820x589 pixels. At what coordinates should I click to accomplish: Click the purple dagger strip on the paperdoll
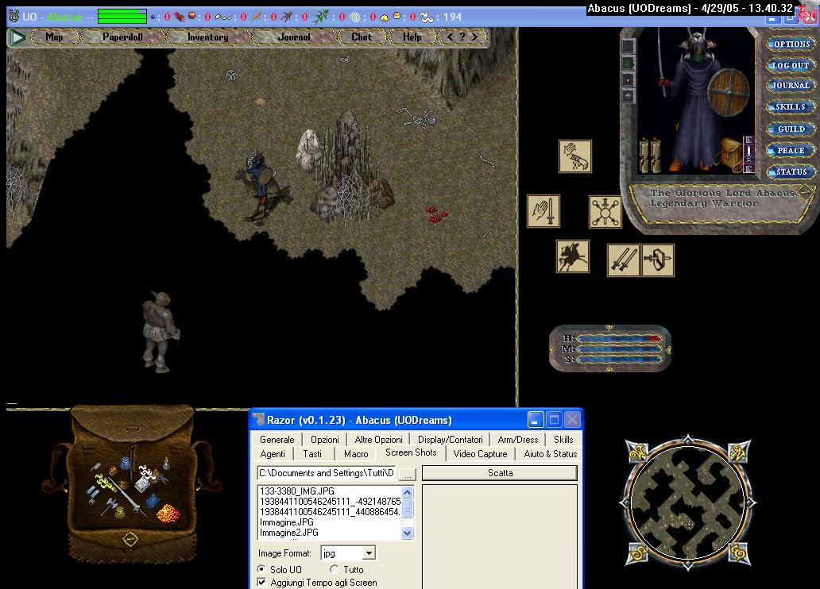tap(748, 154)
